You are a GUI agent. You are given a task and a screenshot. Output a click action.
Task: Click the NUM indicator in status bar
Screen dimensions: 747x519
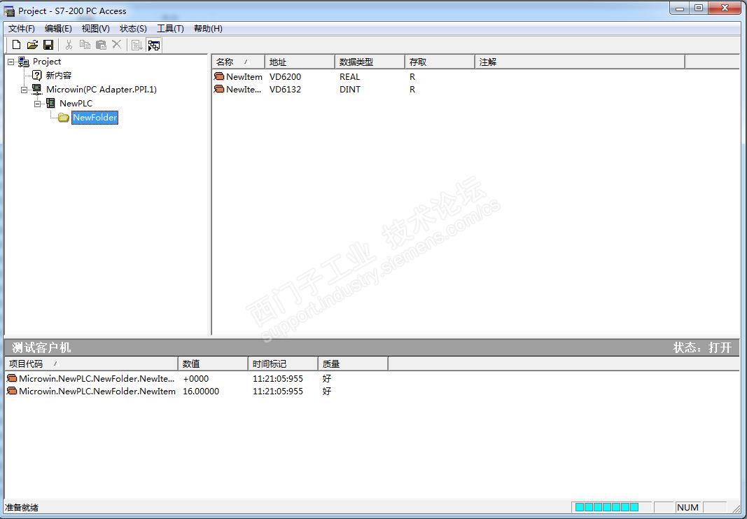coord(687,507)
